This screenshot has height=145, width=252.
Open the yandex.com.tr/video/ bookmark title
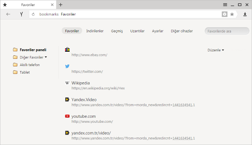click(x=91, y=133)
